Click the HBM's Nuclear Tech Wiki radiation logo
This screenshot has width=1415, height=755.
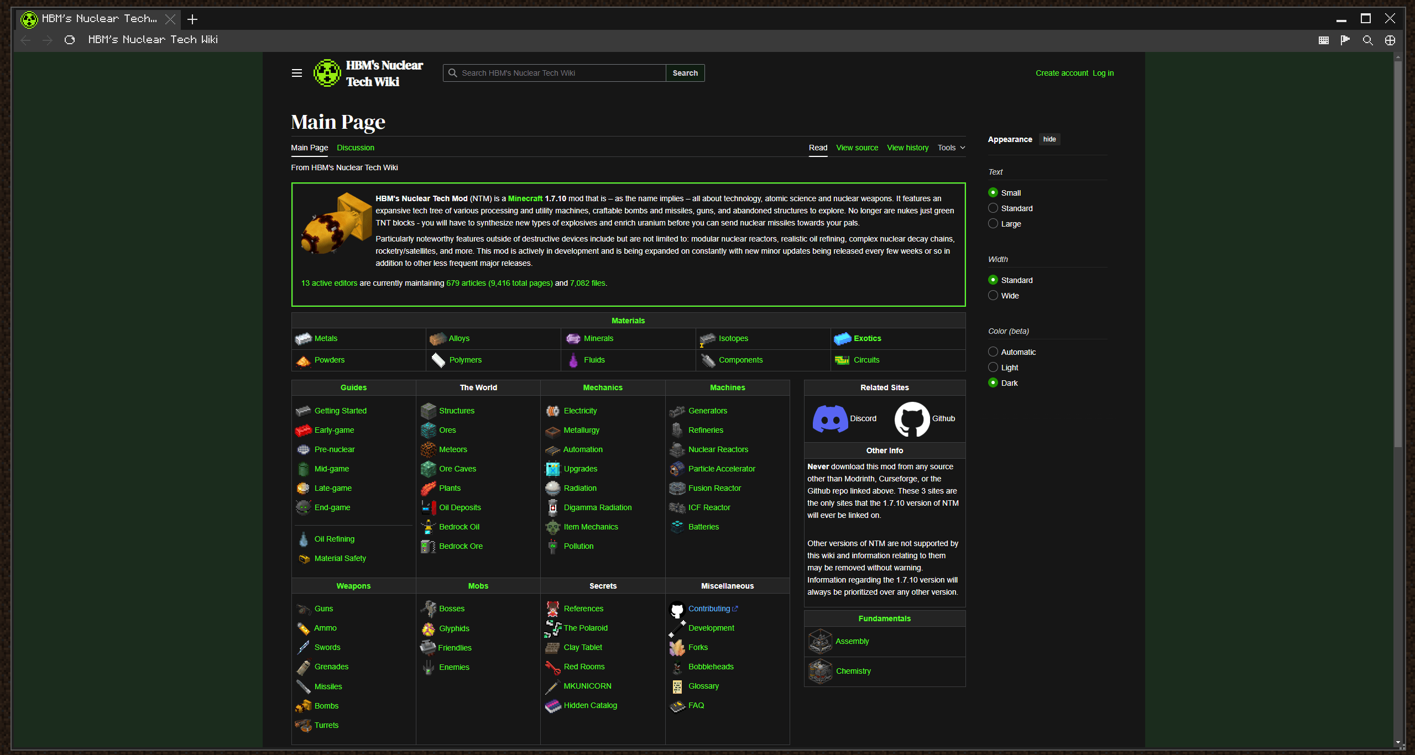[x=327, y=73]
